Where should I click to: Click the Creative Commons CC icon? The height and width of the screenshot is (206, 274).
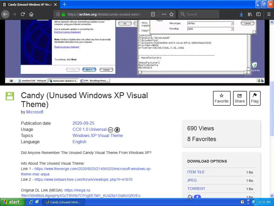(x=111, y=130)
